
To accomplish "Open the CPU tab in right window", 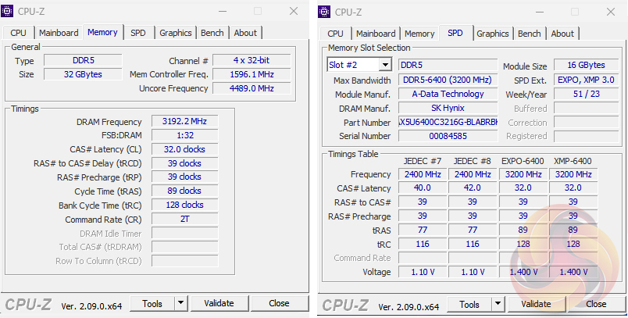I will point(336,34).
